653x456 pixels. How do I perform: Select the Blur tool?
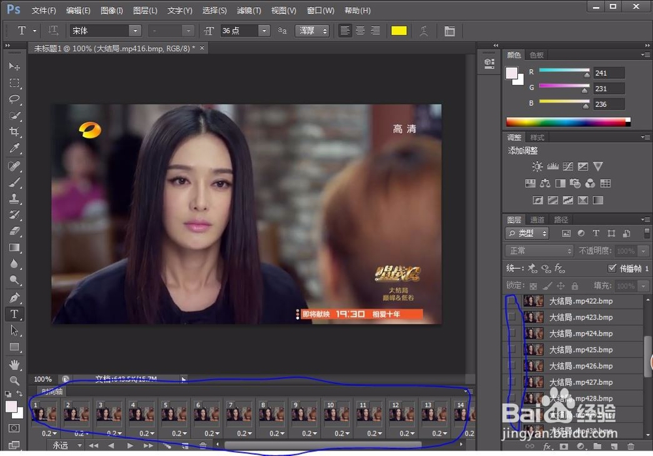pyautogui.click(x=14, y=264)
